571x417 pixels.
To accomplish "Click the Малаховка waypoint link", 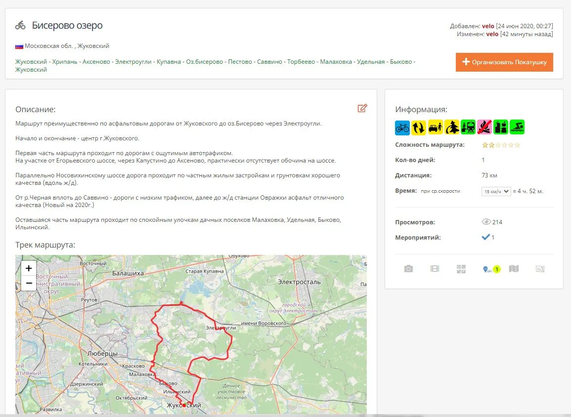I will pos(336,62).
